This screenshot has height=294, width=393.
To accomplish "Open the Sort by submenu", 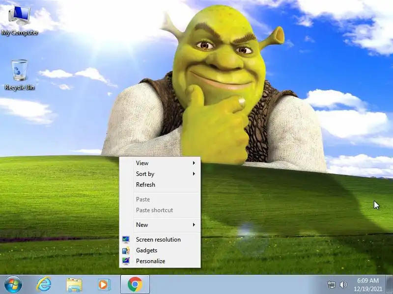I will [160, 174].
